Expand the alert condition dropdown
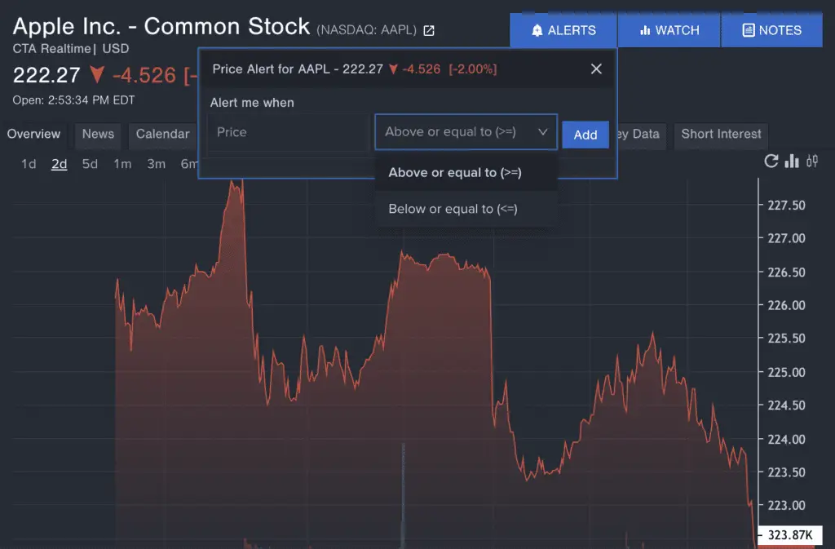 pos(466,131)
